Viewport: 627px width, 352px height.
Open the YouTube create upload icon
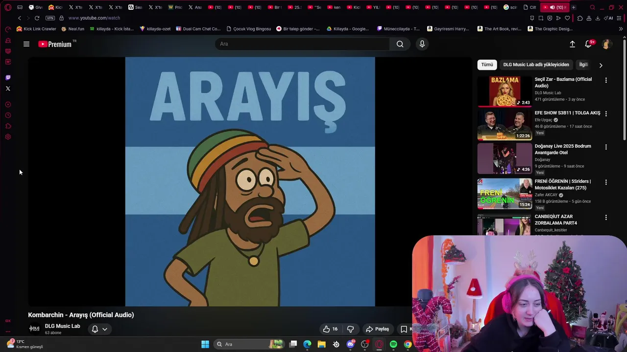(x=572, y=44)
